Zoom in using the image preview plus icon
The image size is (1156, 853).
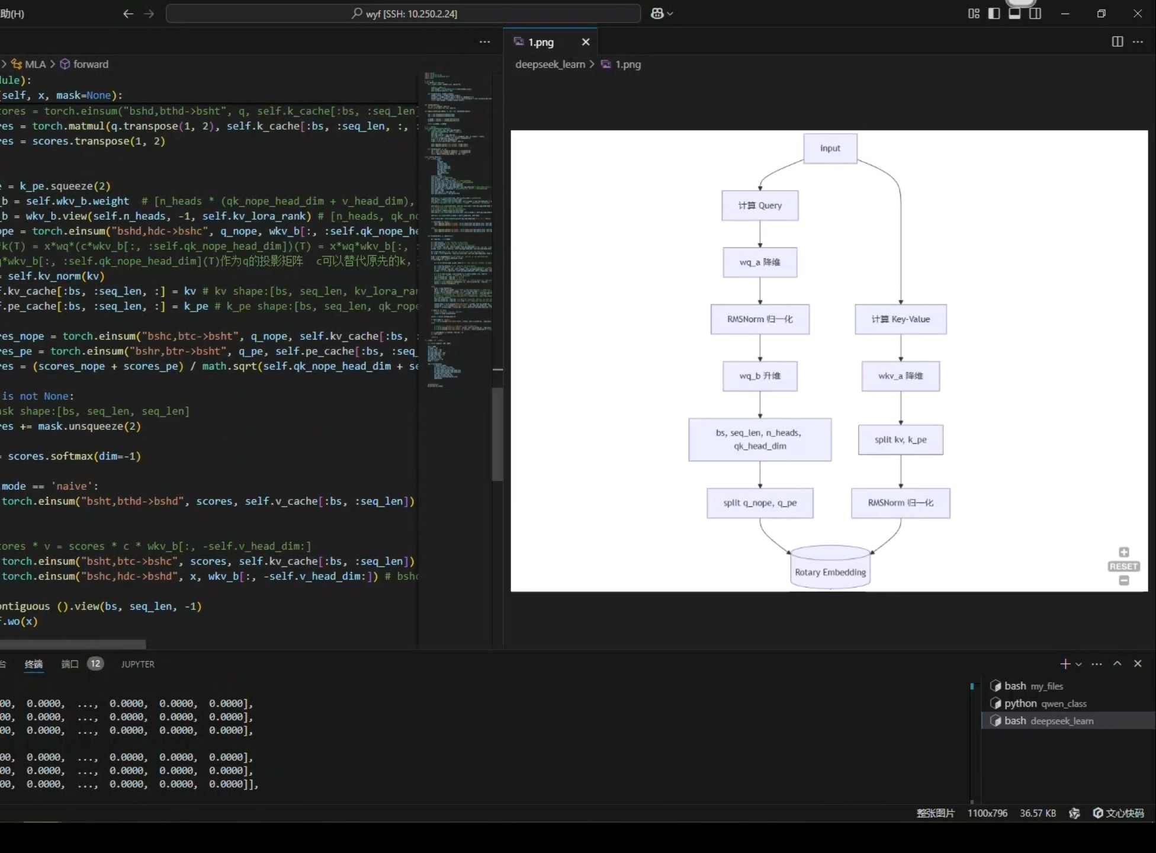(1123, 552)
